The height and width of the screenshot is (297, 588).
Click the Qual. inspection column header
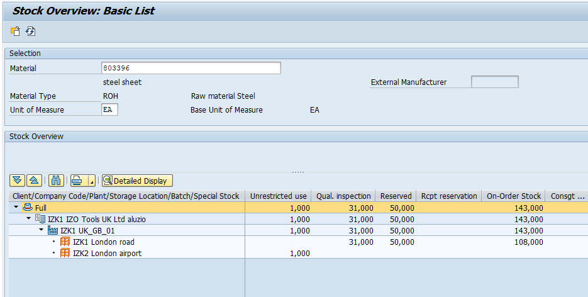(344, 196)
